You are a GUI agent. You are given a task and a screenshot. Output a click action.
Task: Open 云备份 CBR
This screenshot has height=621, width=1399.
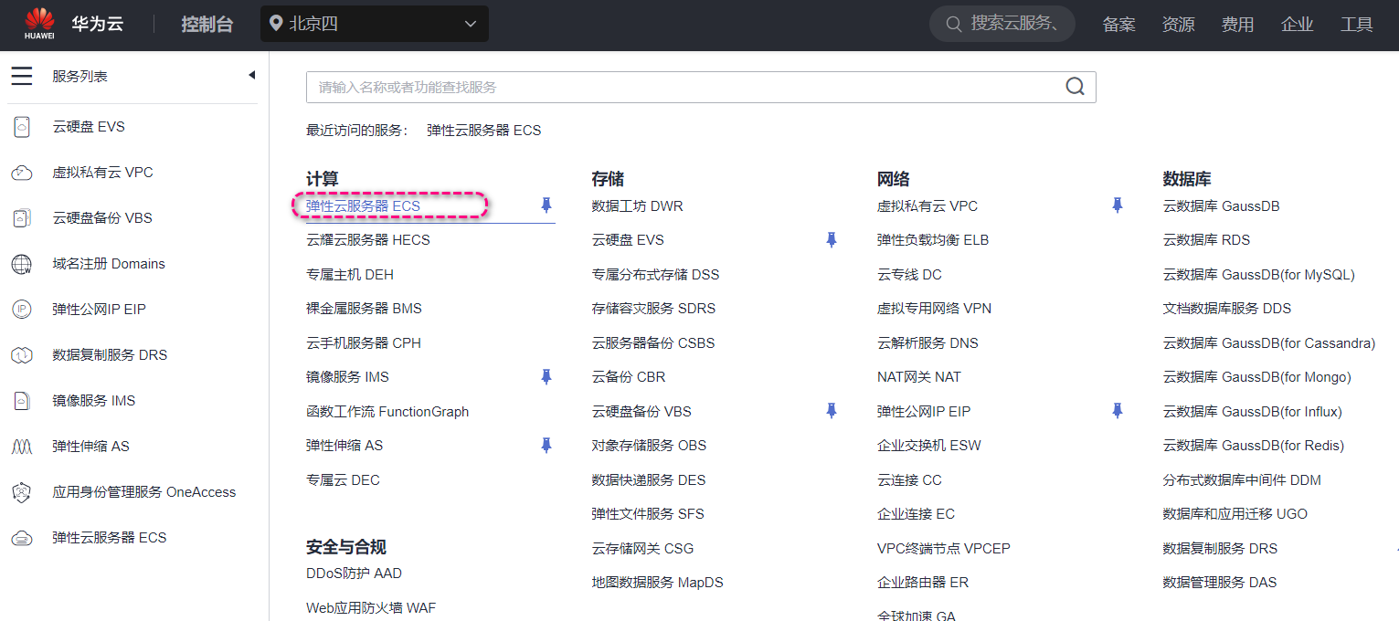coord(629,377)
